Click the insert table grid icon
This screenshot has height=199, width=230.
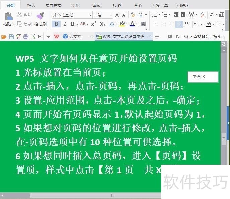point(222,15)
